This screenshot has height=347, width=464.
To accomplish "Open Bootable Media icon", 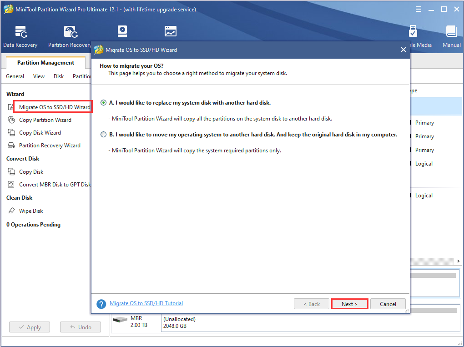I will pyautogui.click(x=413, y=31).
